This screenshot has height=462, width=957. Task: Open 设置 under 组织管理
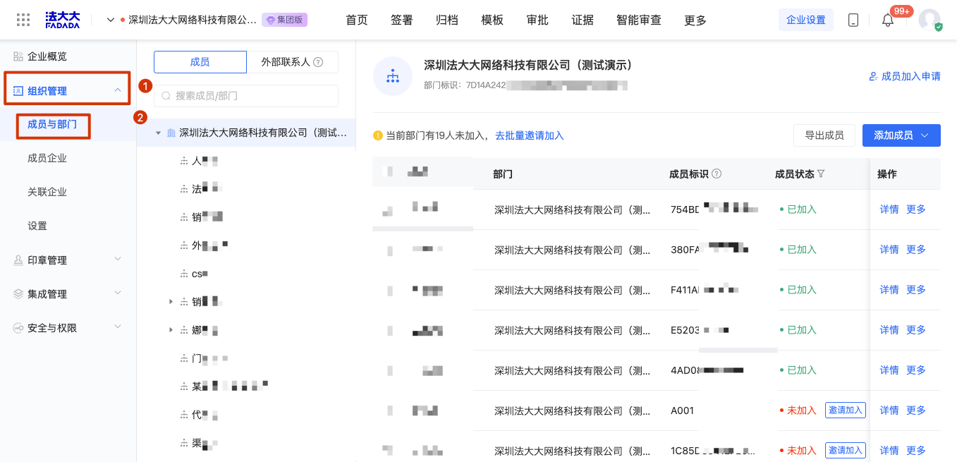tap(37, 226)
